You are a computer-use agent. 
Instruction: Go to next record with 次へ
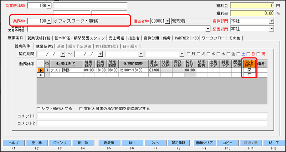tap(155, 142)
